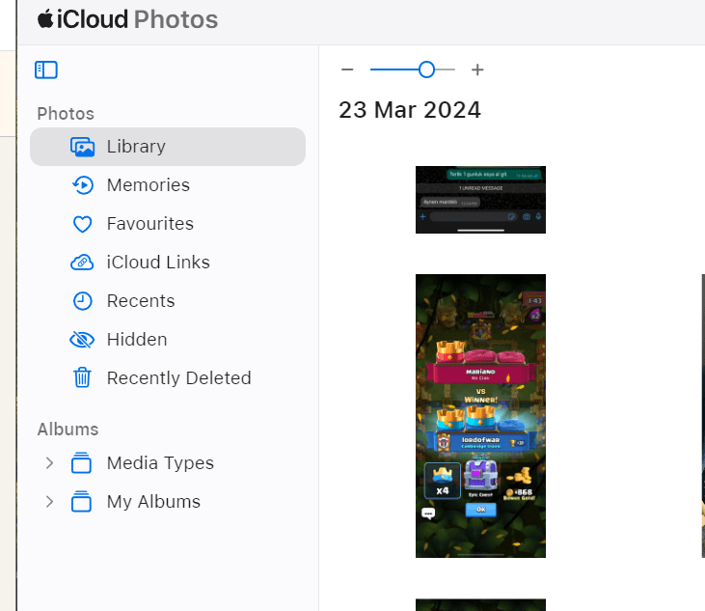Screen dimensions: 705x611
Task: Click the My Albums stack icon
Action: [81, 502]
